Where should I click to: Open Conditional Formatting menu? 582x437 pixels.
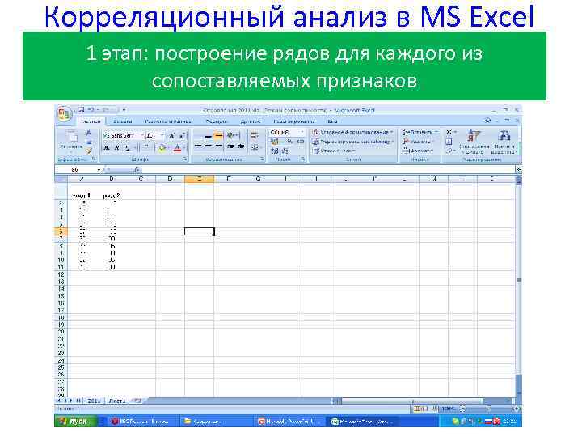pos(352,132)
